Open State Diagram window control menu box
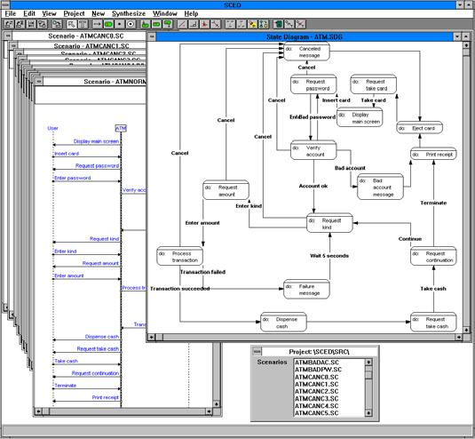This screenshot has height=439, width=475. click(152, 37)
